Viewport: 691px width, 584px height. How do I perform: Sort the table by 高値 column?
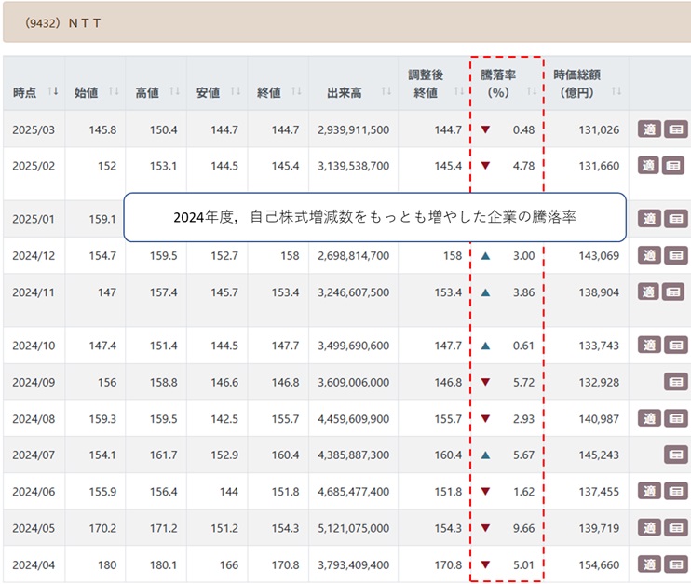point(174,91)
